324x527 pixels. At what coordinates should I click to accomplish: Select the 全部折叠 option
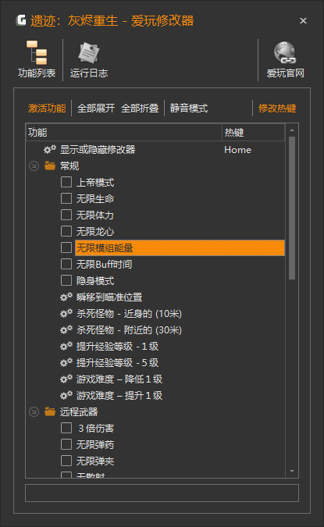point(140,109)
